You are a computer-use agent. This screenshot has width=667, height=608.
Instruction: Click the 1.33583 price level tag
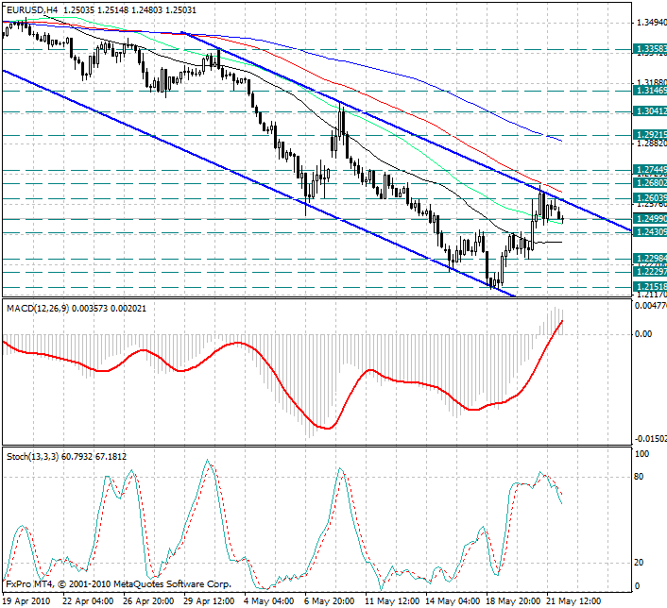pyautogui.click(x=650, y=49)
